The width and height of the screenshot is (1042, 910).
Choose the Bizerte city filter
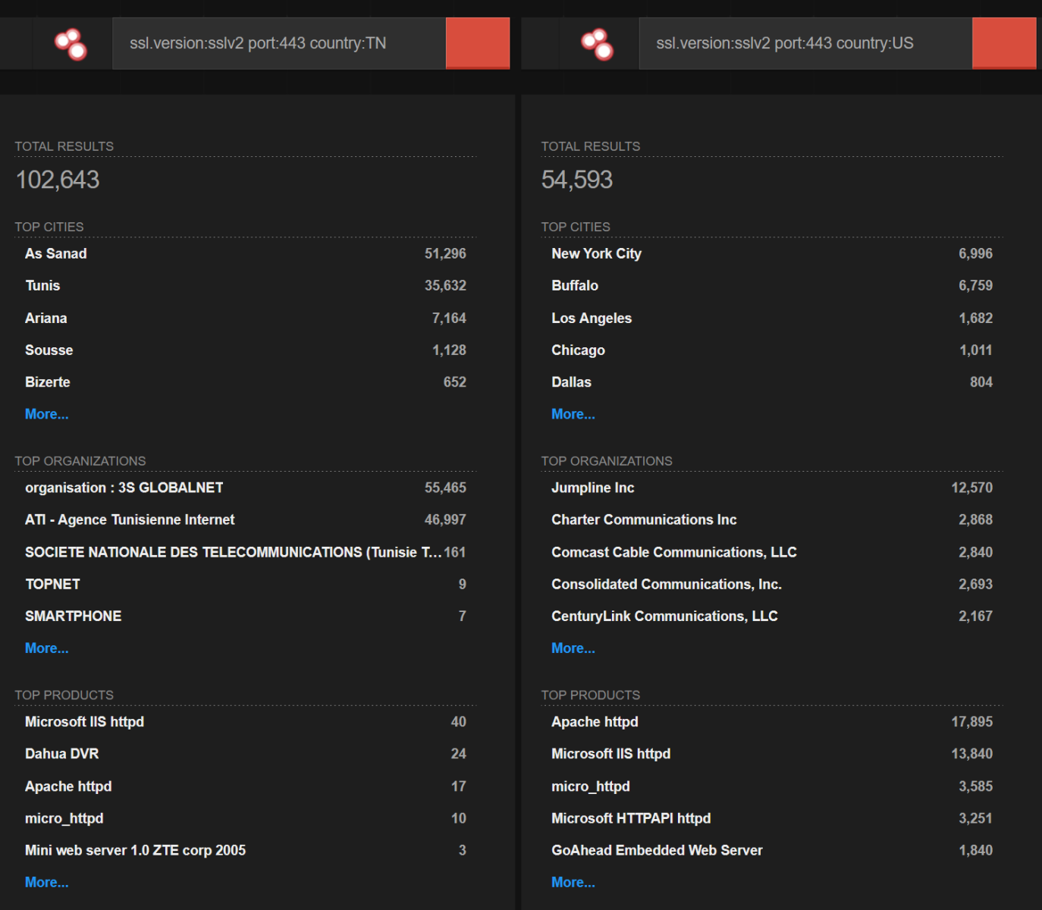(48, 382)
